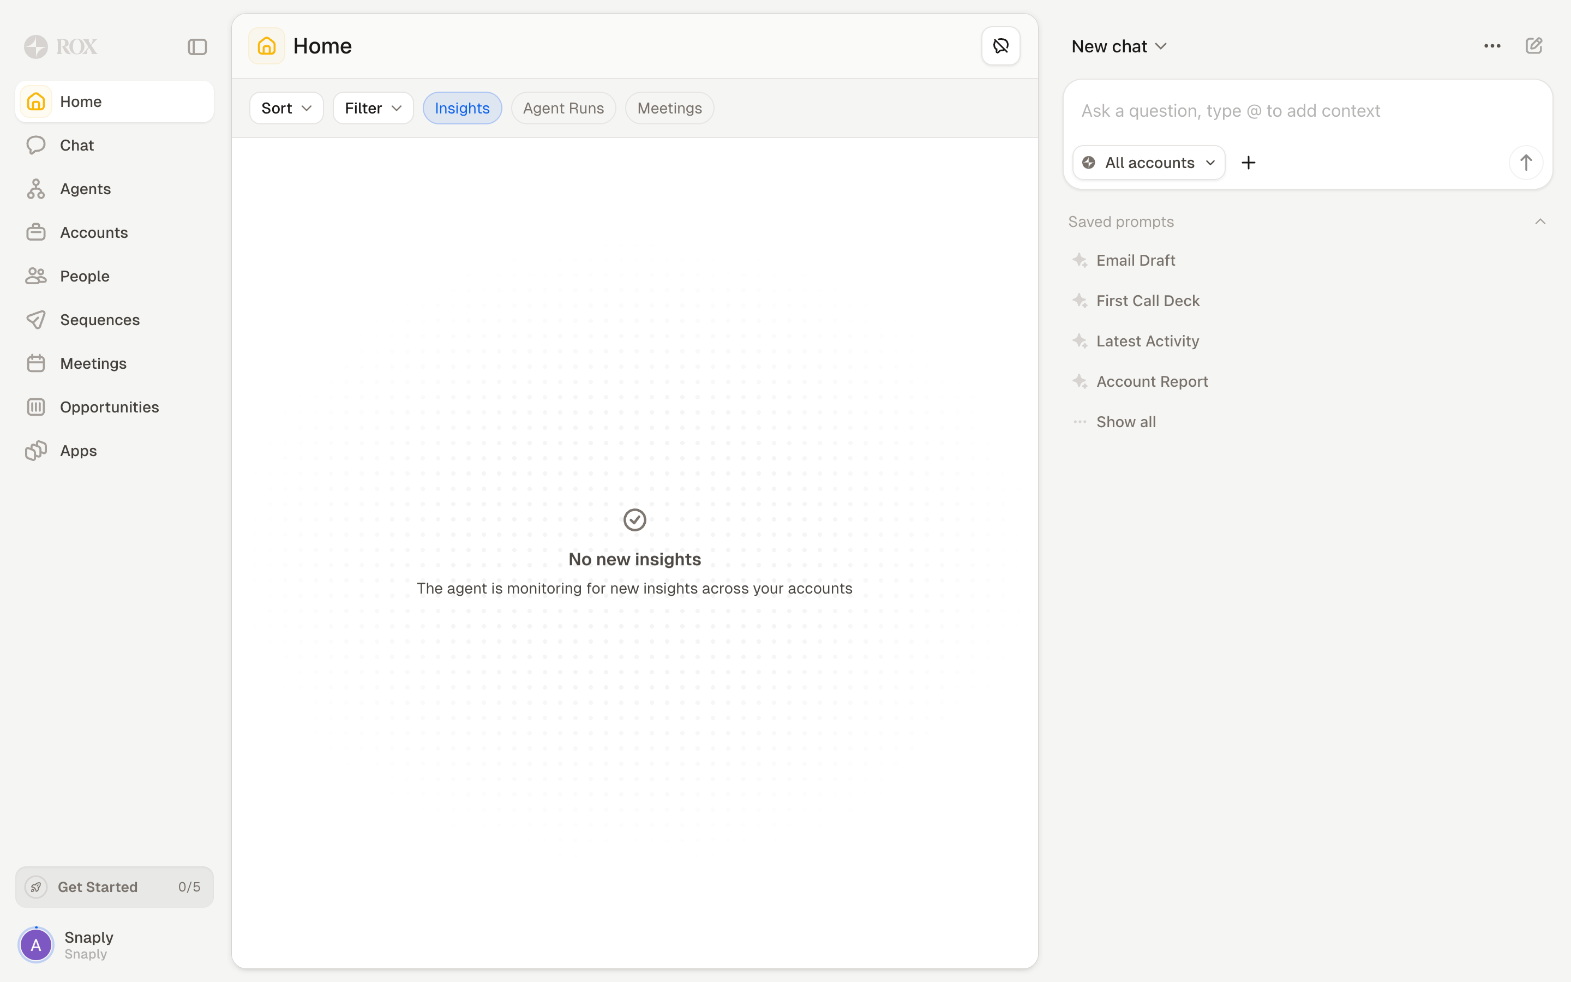
Task: Go to Agents in the sidebar
Action: (114, 189)
